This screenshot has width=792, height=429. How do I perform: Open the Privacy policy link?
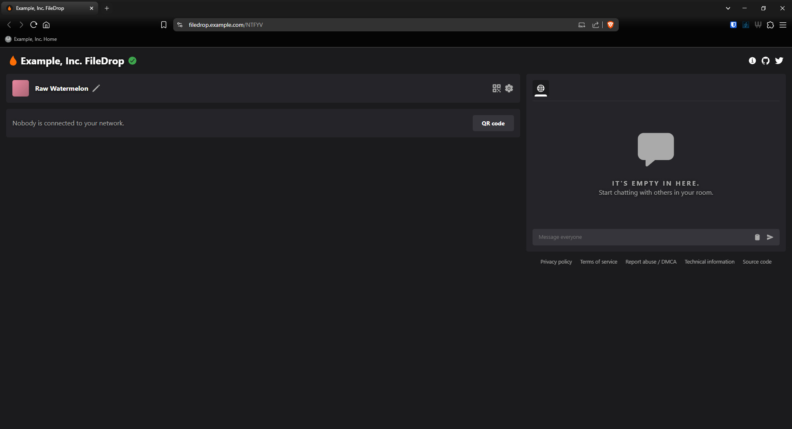pos(556,262)
